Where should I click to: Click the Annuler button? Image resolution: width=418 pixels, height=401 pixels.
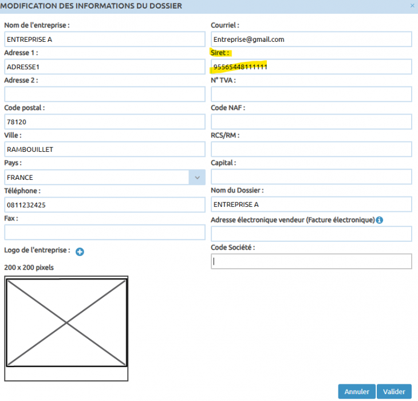357,391
